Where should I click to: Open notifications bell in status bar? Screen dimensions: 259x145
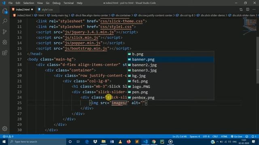pyautogui.click(x=254, y=137)
